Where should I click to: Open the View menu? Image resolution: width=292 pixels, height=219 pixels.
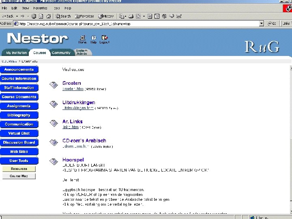(x=25, y=8)
